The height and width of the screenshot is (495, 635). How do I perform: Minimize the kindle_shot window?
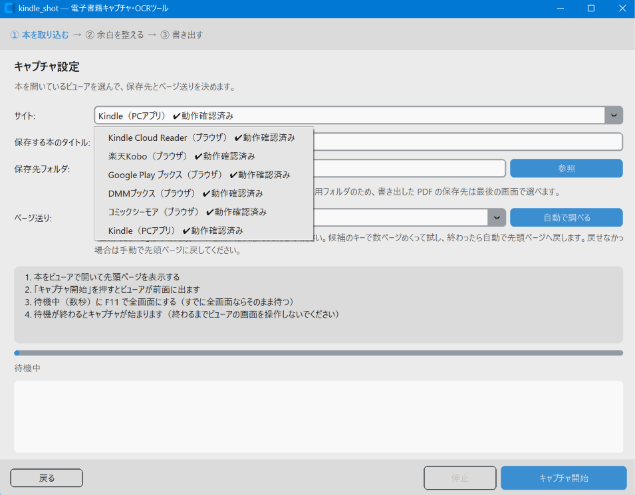561,8
